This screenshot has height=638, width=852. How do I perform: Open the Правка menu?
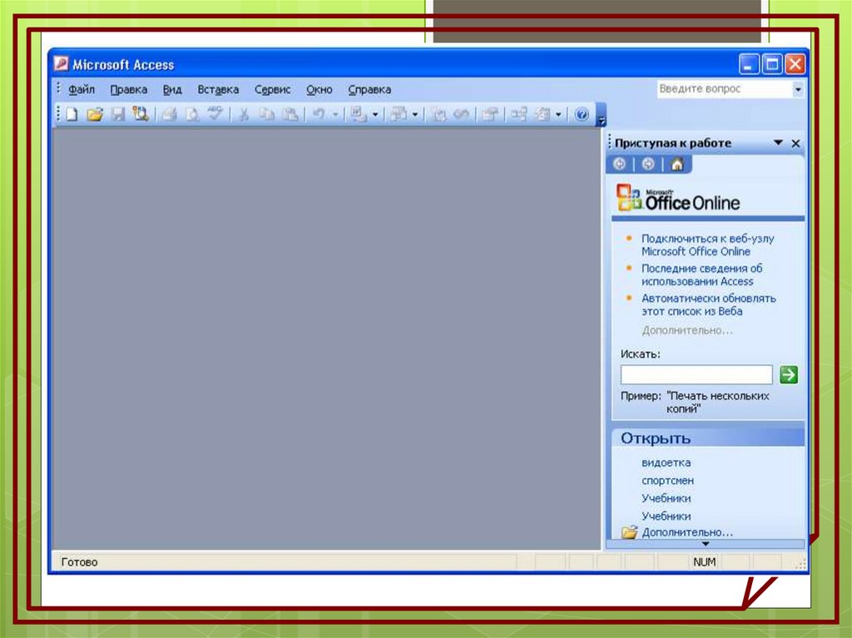pos(128,90)
